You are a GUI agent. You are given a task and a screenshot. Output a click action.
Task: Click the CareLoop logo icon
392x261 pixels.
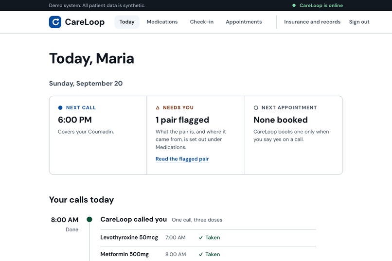tap(55, 22)
